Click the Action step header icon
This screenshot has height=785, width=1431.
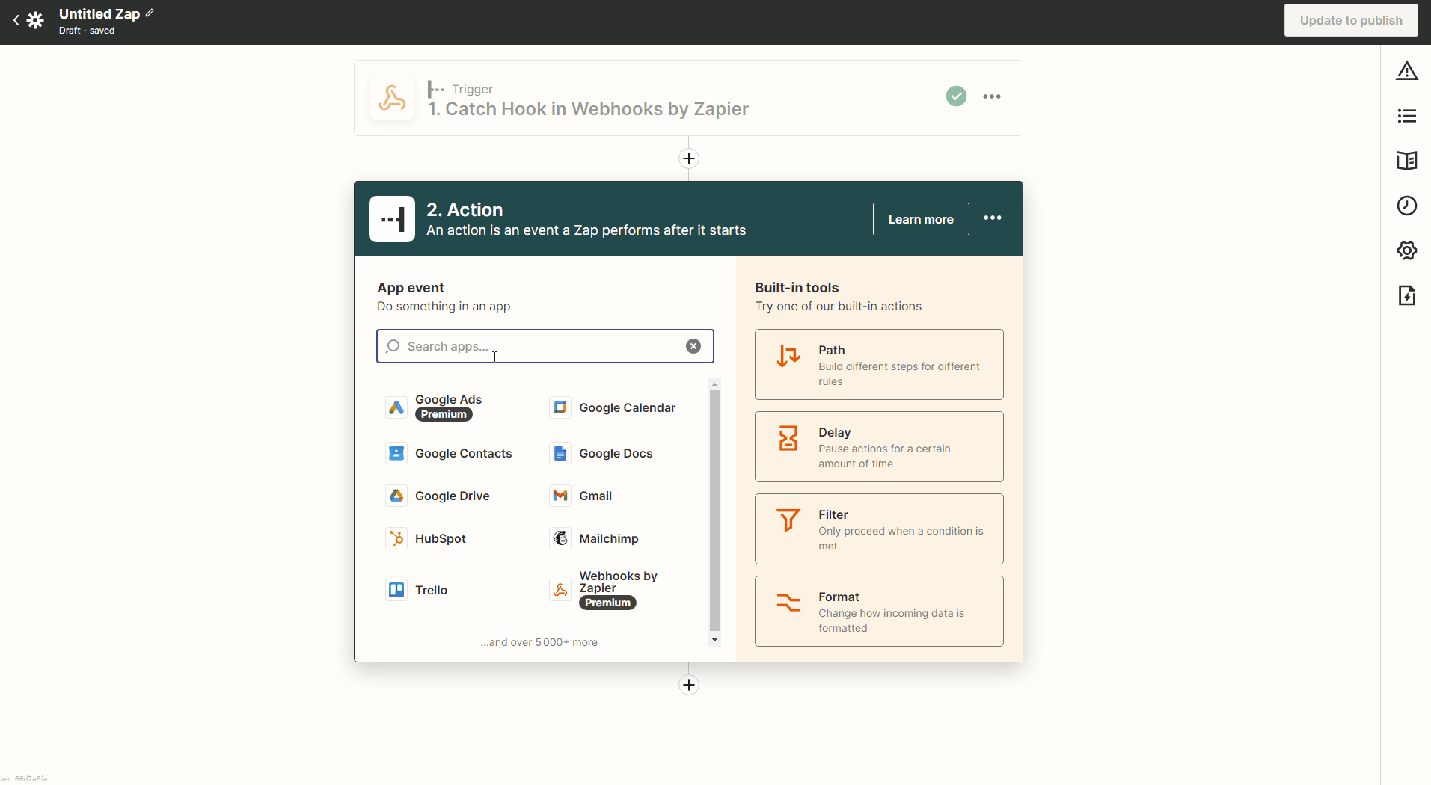pyautogui.click(x=392, y=219)
